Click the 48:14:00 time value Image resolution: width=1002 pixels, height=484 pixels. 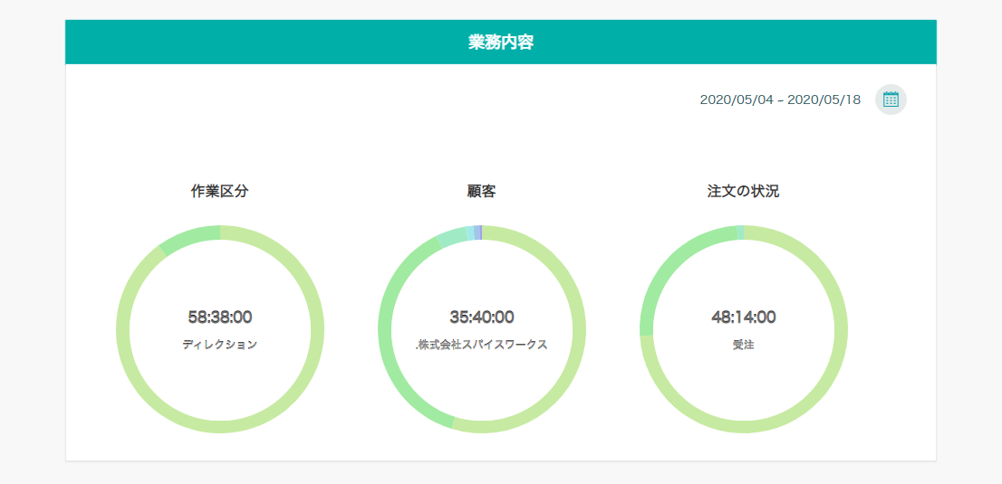[x=744, y=317]
